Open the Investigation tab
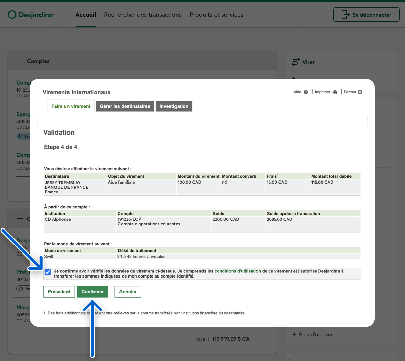Viewport: 405px width, 361px height. (x=174, y=106)
